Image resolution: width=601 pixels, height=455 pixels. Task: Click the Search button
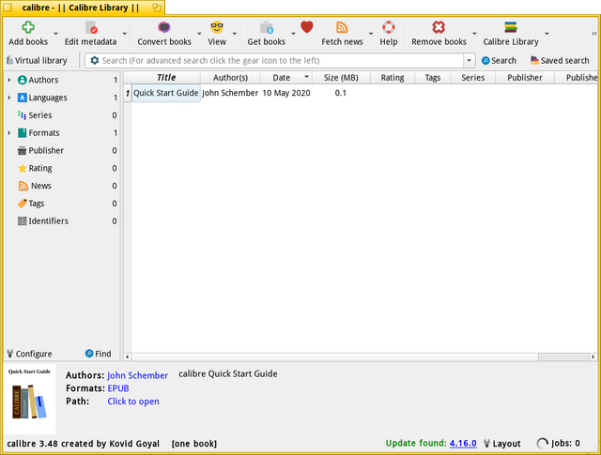click(x=499, y=61)
